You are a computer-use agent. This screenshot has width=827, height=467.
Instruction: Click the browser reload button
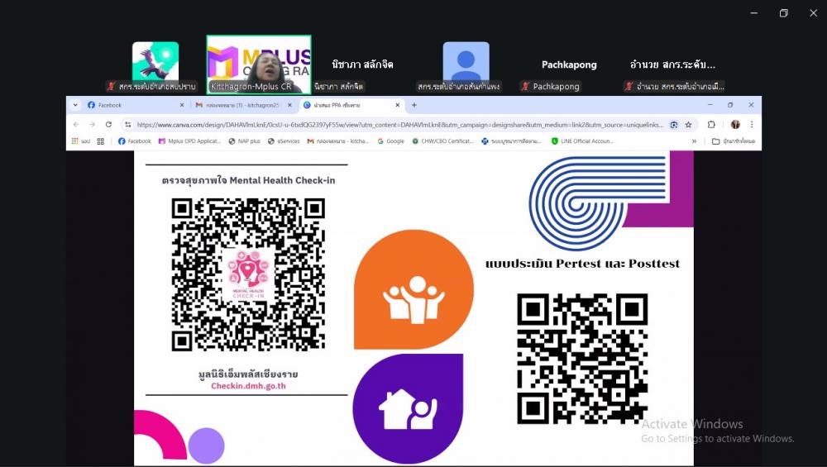coord(108,125)
